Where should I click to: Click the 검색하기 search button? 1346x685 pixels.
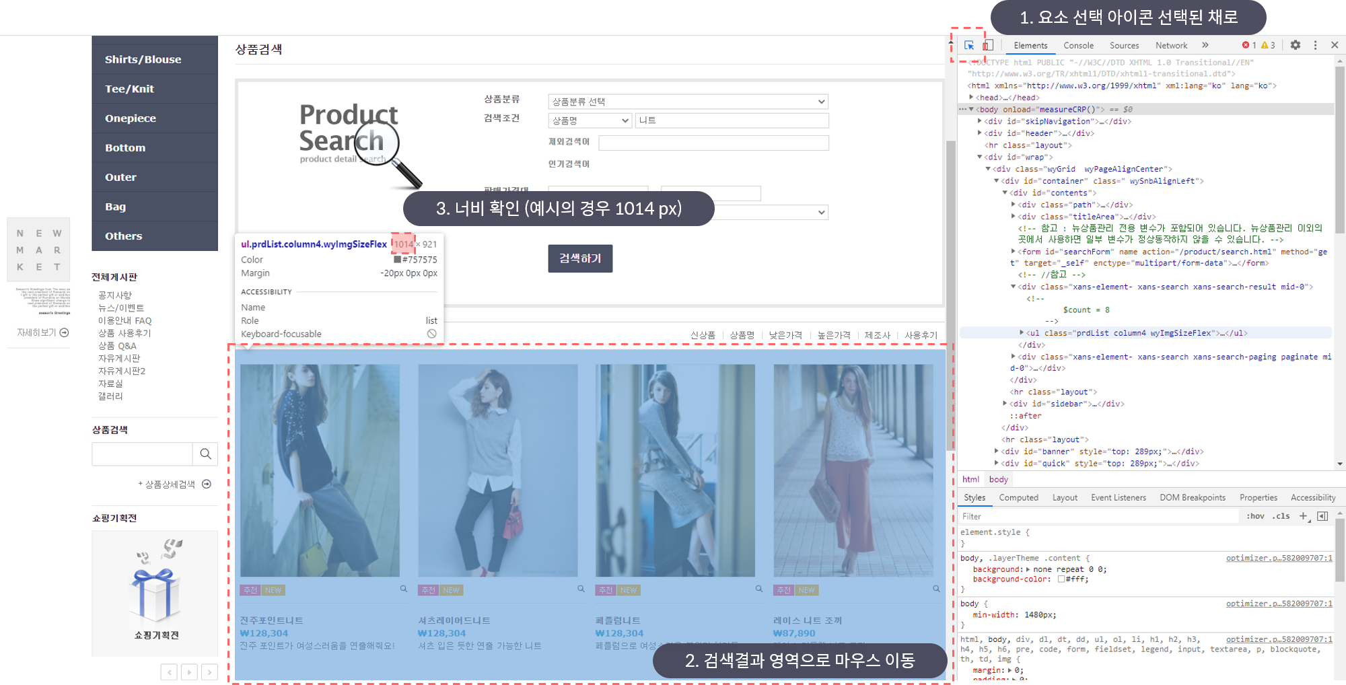coord(580,258)
